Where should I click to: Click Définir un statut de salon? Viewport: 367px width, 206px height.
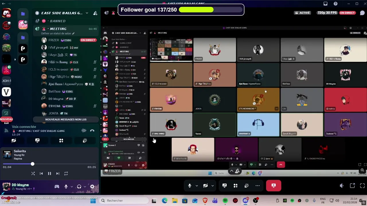58,33
